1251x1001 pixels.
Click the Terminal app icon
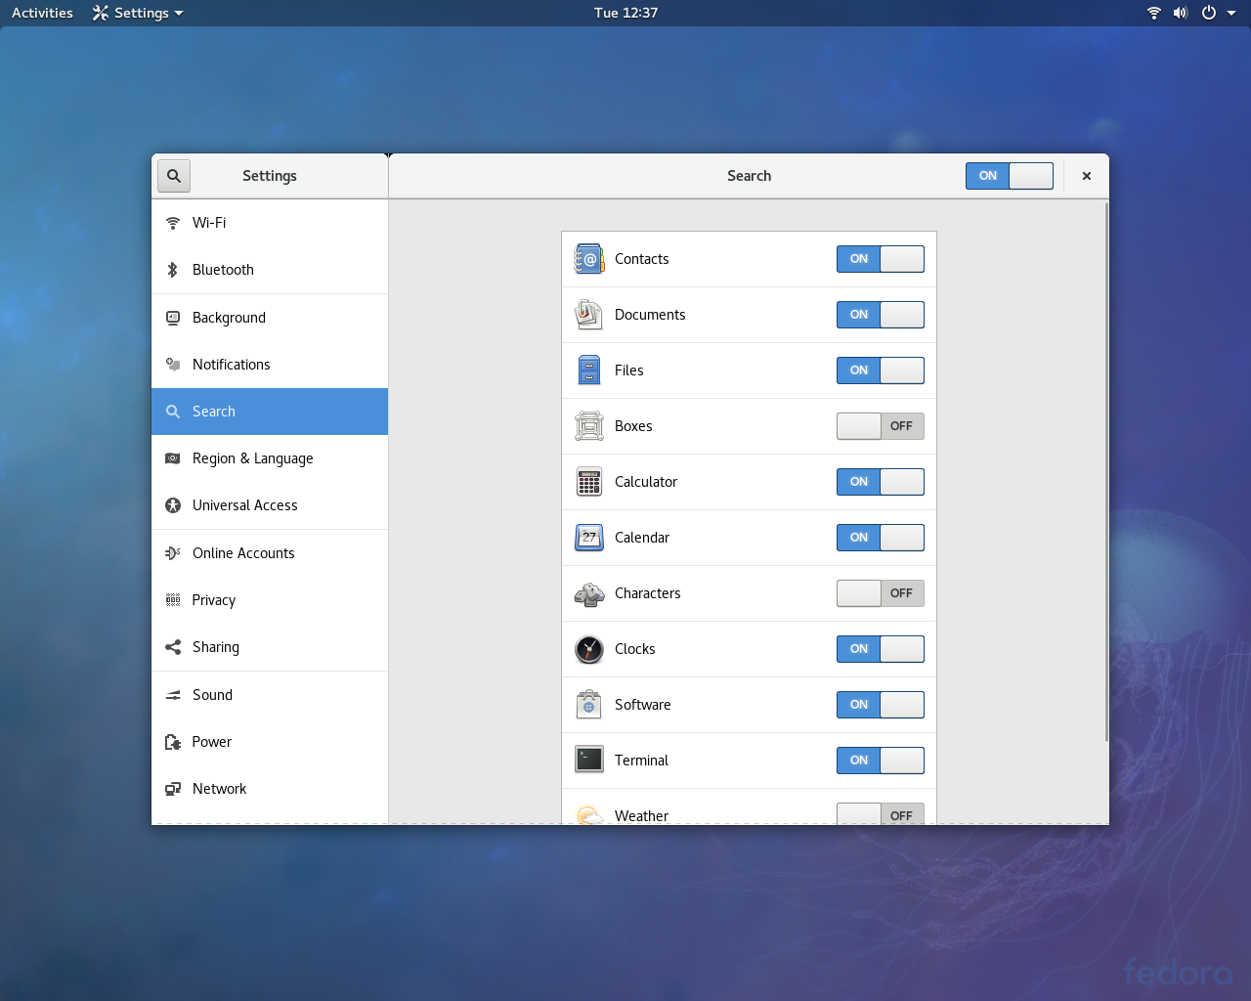coord(589,761)
